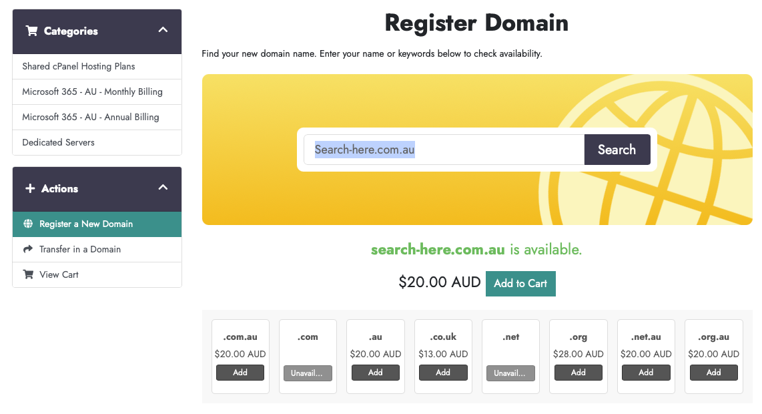762x414 pixels.
Task: Click the Transfer in a Domain link
Action: (x=80, y=249)
